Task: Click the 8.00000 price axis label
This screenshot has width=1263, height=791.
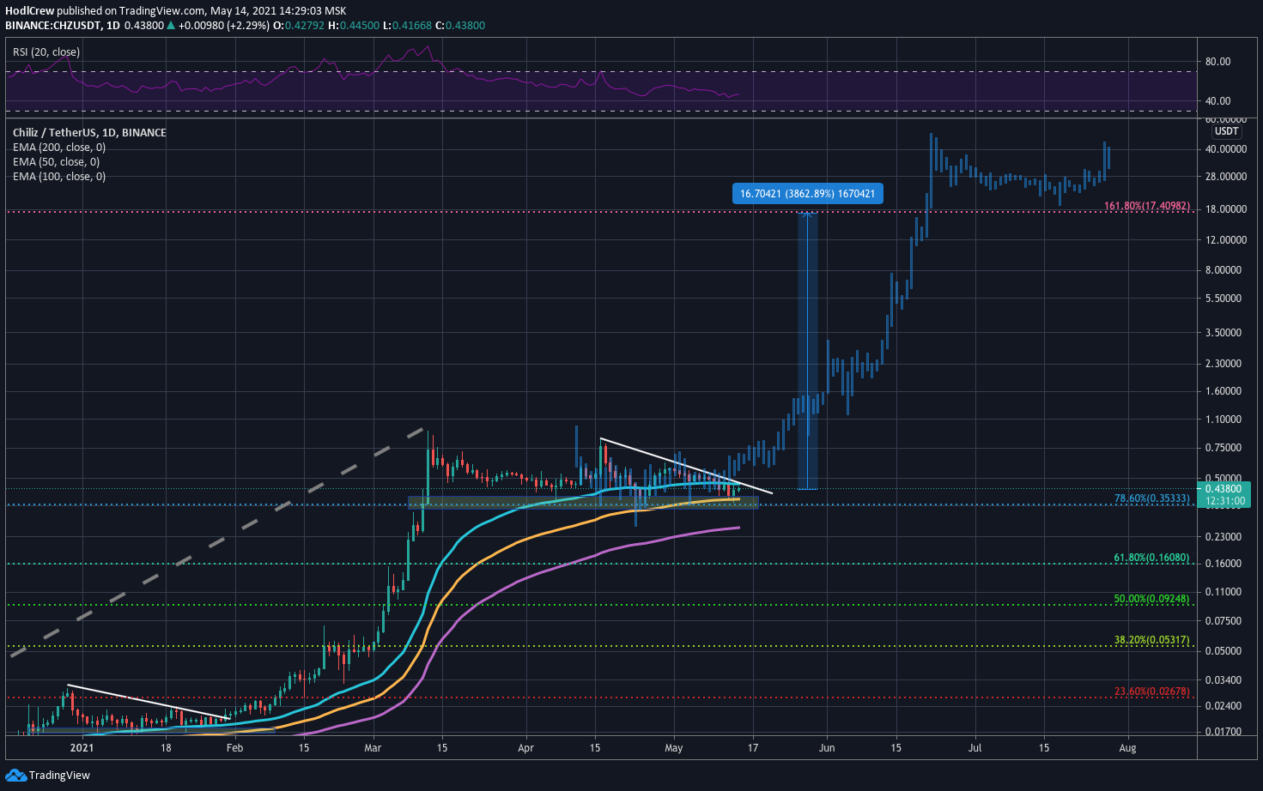Action: click(1224, 270)
